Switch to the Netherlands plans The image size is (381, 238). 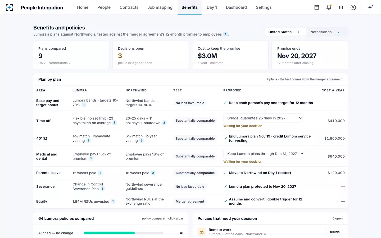(326, 32)
